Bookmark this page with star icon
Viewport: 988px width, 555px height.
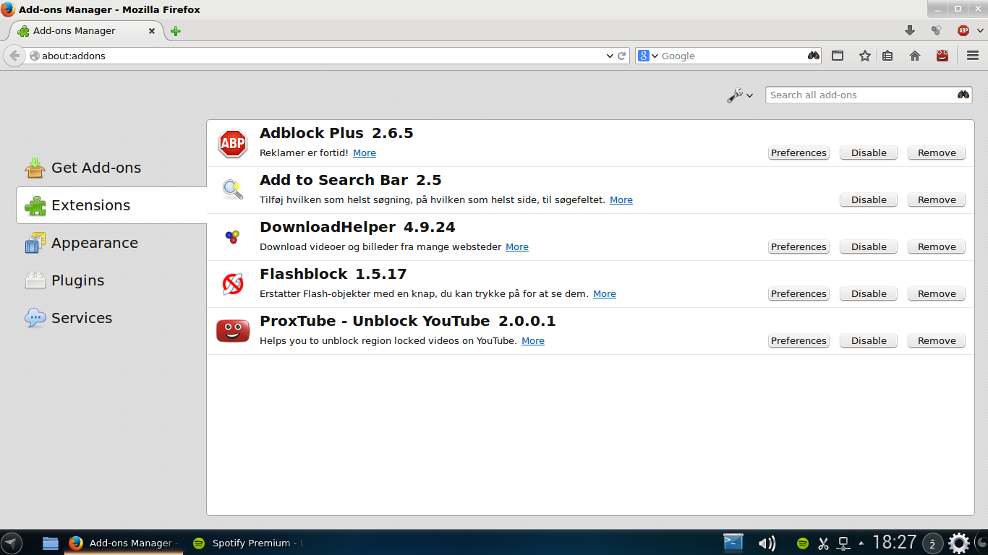point(864,56)
